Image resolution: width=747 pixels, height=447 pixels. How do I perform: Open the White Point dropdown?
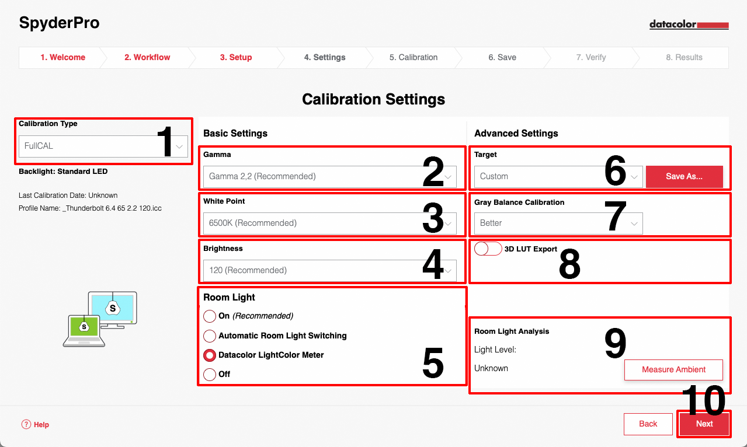tap(329, 223)
